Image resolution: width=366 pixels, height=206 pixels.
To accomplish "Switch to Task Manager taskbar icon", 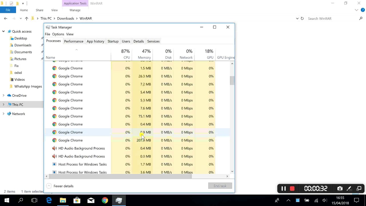I will pyautogui.click(x=119, y=200).
